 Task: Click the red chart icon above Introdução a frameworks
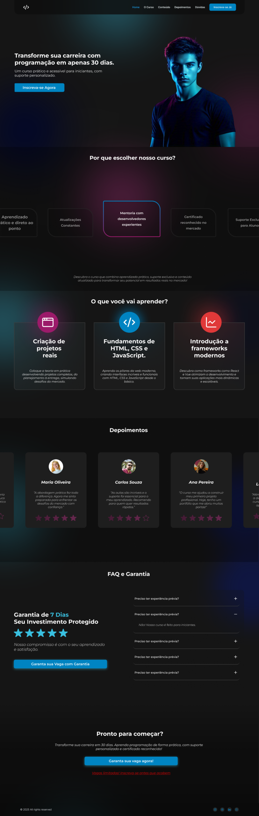point(211,322)
